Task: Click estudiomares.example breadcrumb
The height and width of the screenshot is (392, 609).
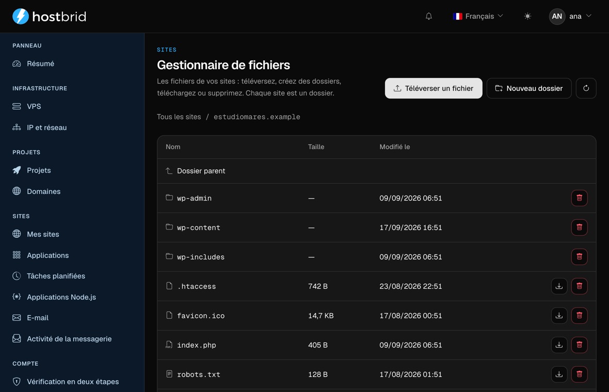Action: point(257,117)
